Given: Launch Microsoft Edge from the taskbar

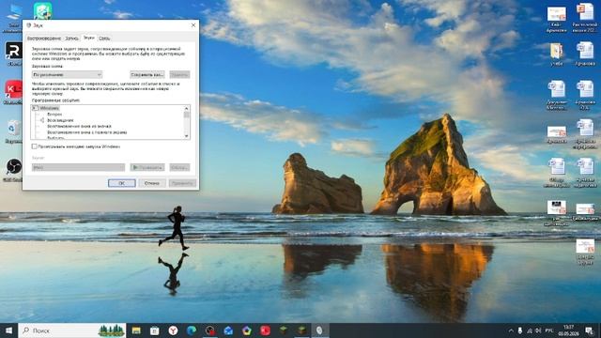Looking at the screenshot, I should point(192,330).
